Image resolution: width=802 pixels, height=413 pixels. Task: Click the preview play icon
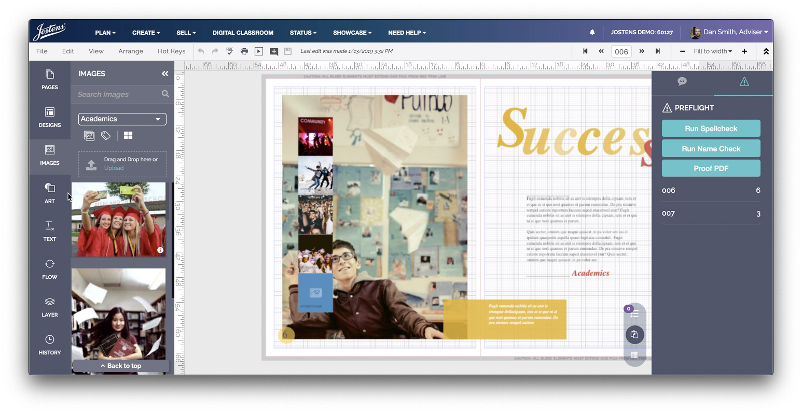pos(259,51)
